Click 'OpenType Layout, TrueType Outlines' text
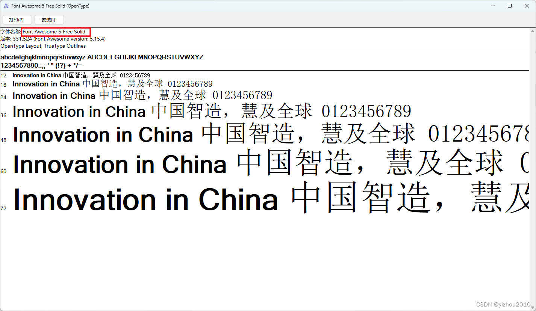Screen dimensions: 536x311 tap(43, 46)
